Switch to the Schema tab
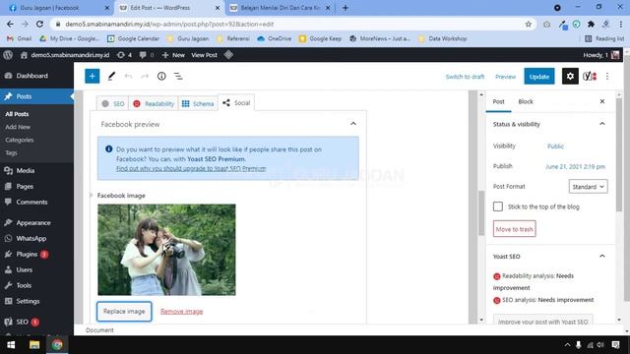This screenshot has height=354, width=630. tap(198, 103)
